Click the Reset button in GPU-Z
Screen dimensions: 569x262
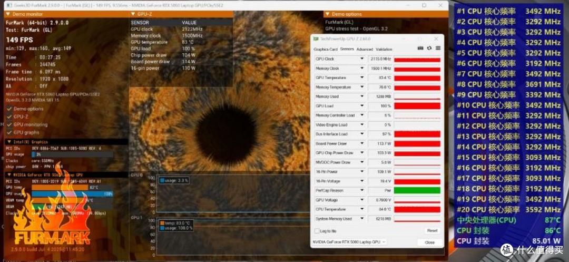(x=432, y=230)
